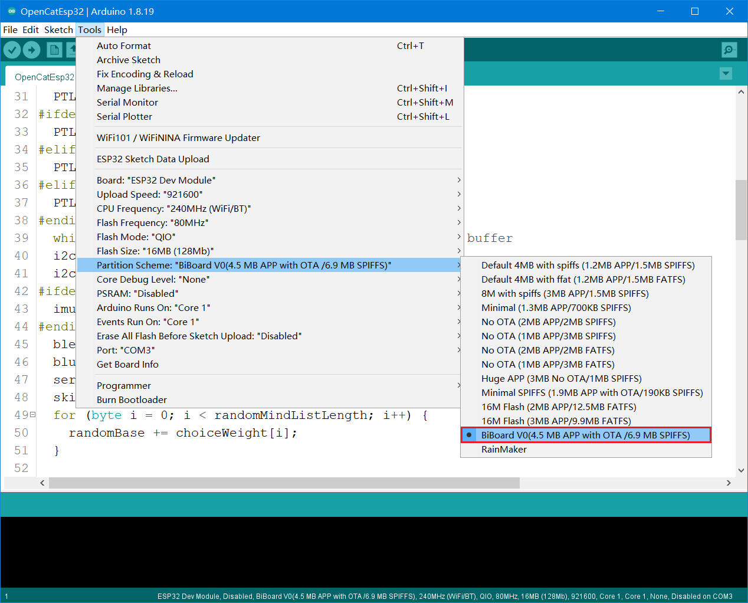Open the Partition Scheme menu entry
This screenshot has width=748, height=603.
pyautogui.click(x=270, y=265)
